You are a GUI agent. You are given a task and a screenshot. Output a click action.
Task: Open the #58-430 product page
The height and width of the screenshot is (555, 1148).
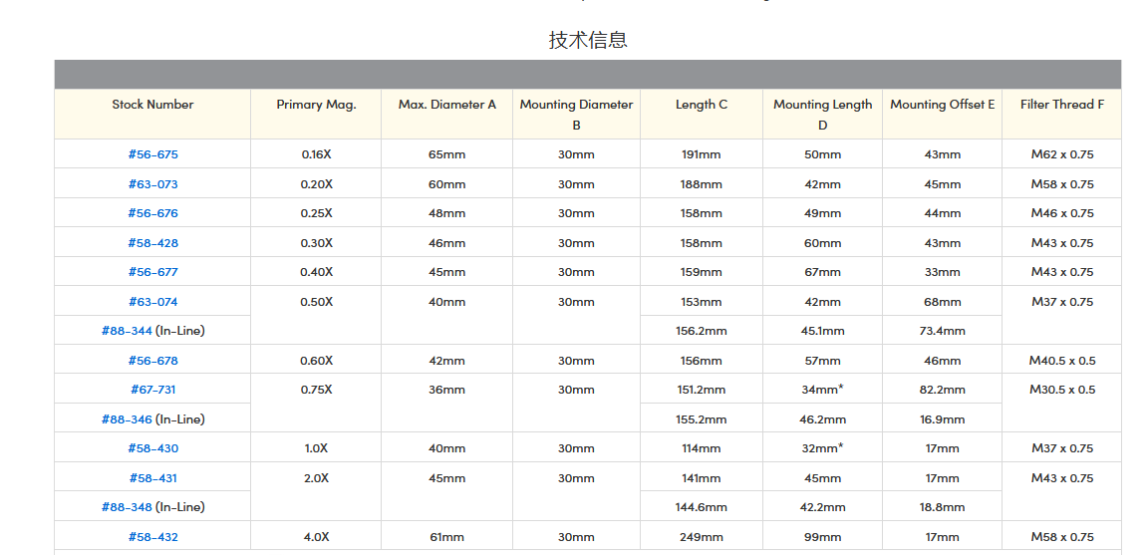(x=152, y=448)
